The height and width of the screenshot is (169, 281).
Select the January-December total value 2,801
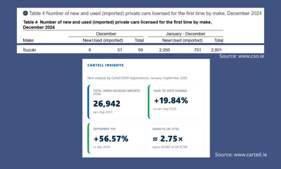pos(216,50)
